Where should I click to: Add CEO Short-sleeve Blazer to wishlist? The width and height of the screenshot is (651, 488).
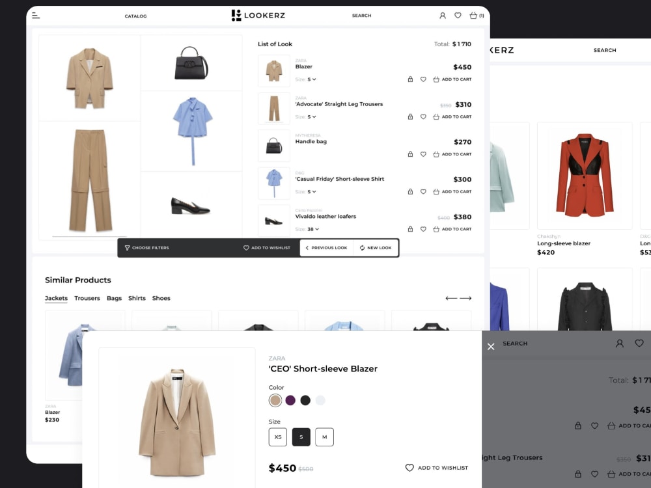pos(437,468)
